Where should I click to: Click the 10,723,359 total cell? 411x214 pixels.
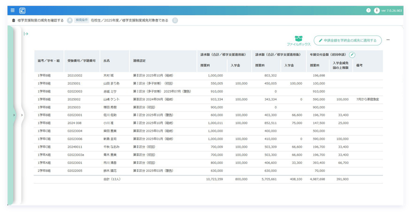tap(215, 180)
